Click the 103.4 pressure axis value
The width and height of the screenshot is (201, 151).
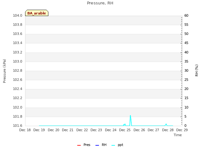(x=18, y=43)
